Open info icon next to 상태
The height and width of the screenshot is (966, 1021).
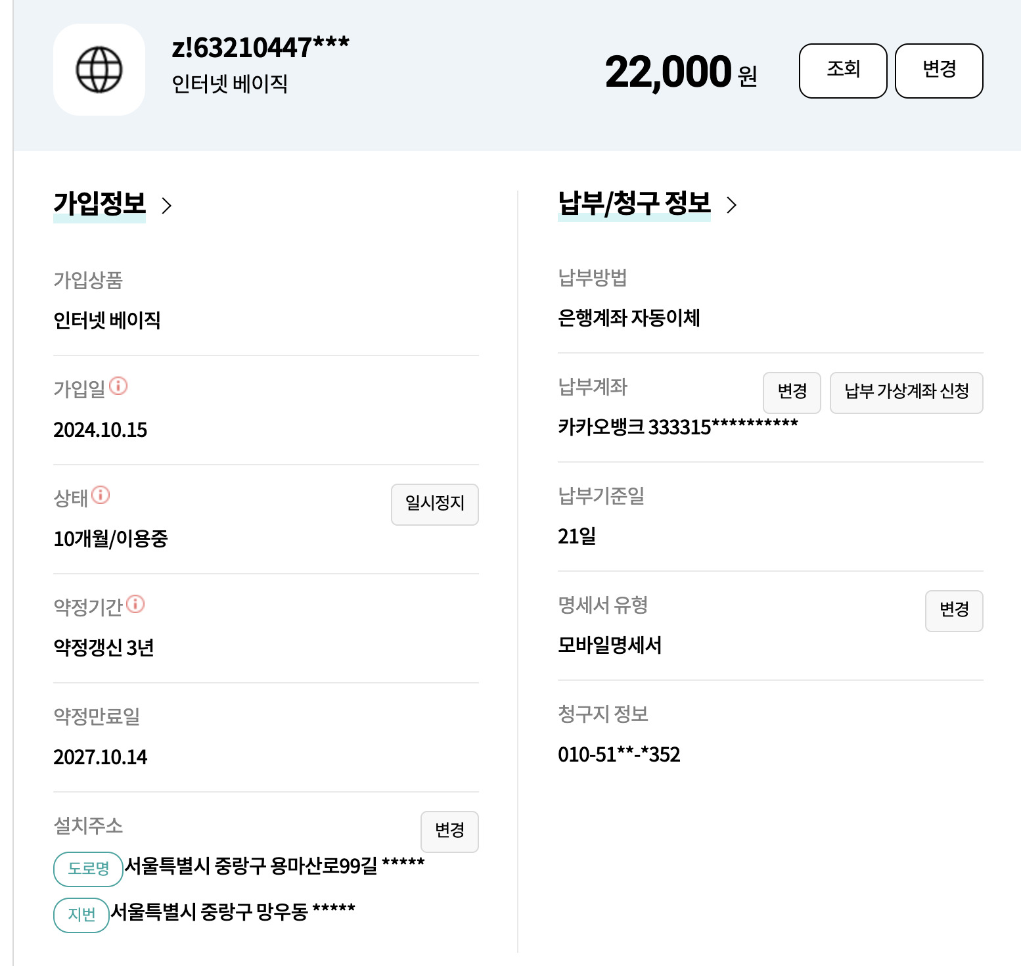pyautogui.click(x=101, y=495)
